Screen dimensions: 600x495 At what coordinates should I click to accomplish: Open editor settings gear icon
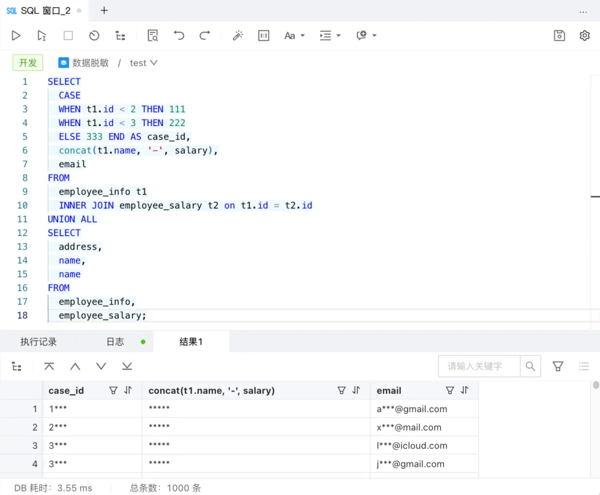(584, 36)
